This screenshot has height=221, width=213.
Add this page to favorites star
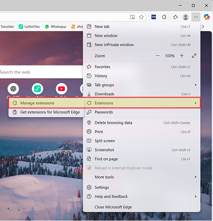(x=141, y=17)
